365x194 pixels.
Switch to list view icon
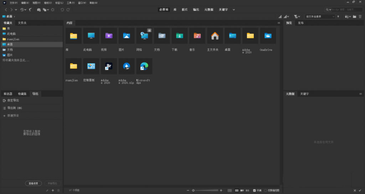click(x=247, y=190)
